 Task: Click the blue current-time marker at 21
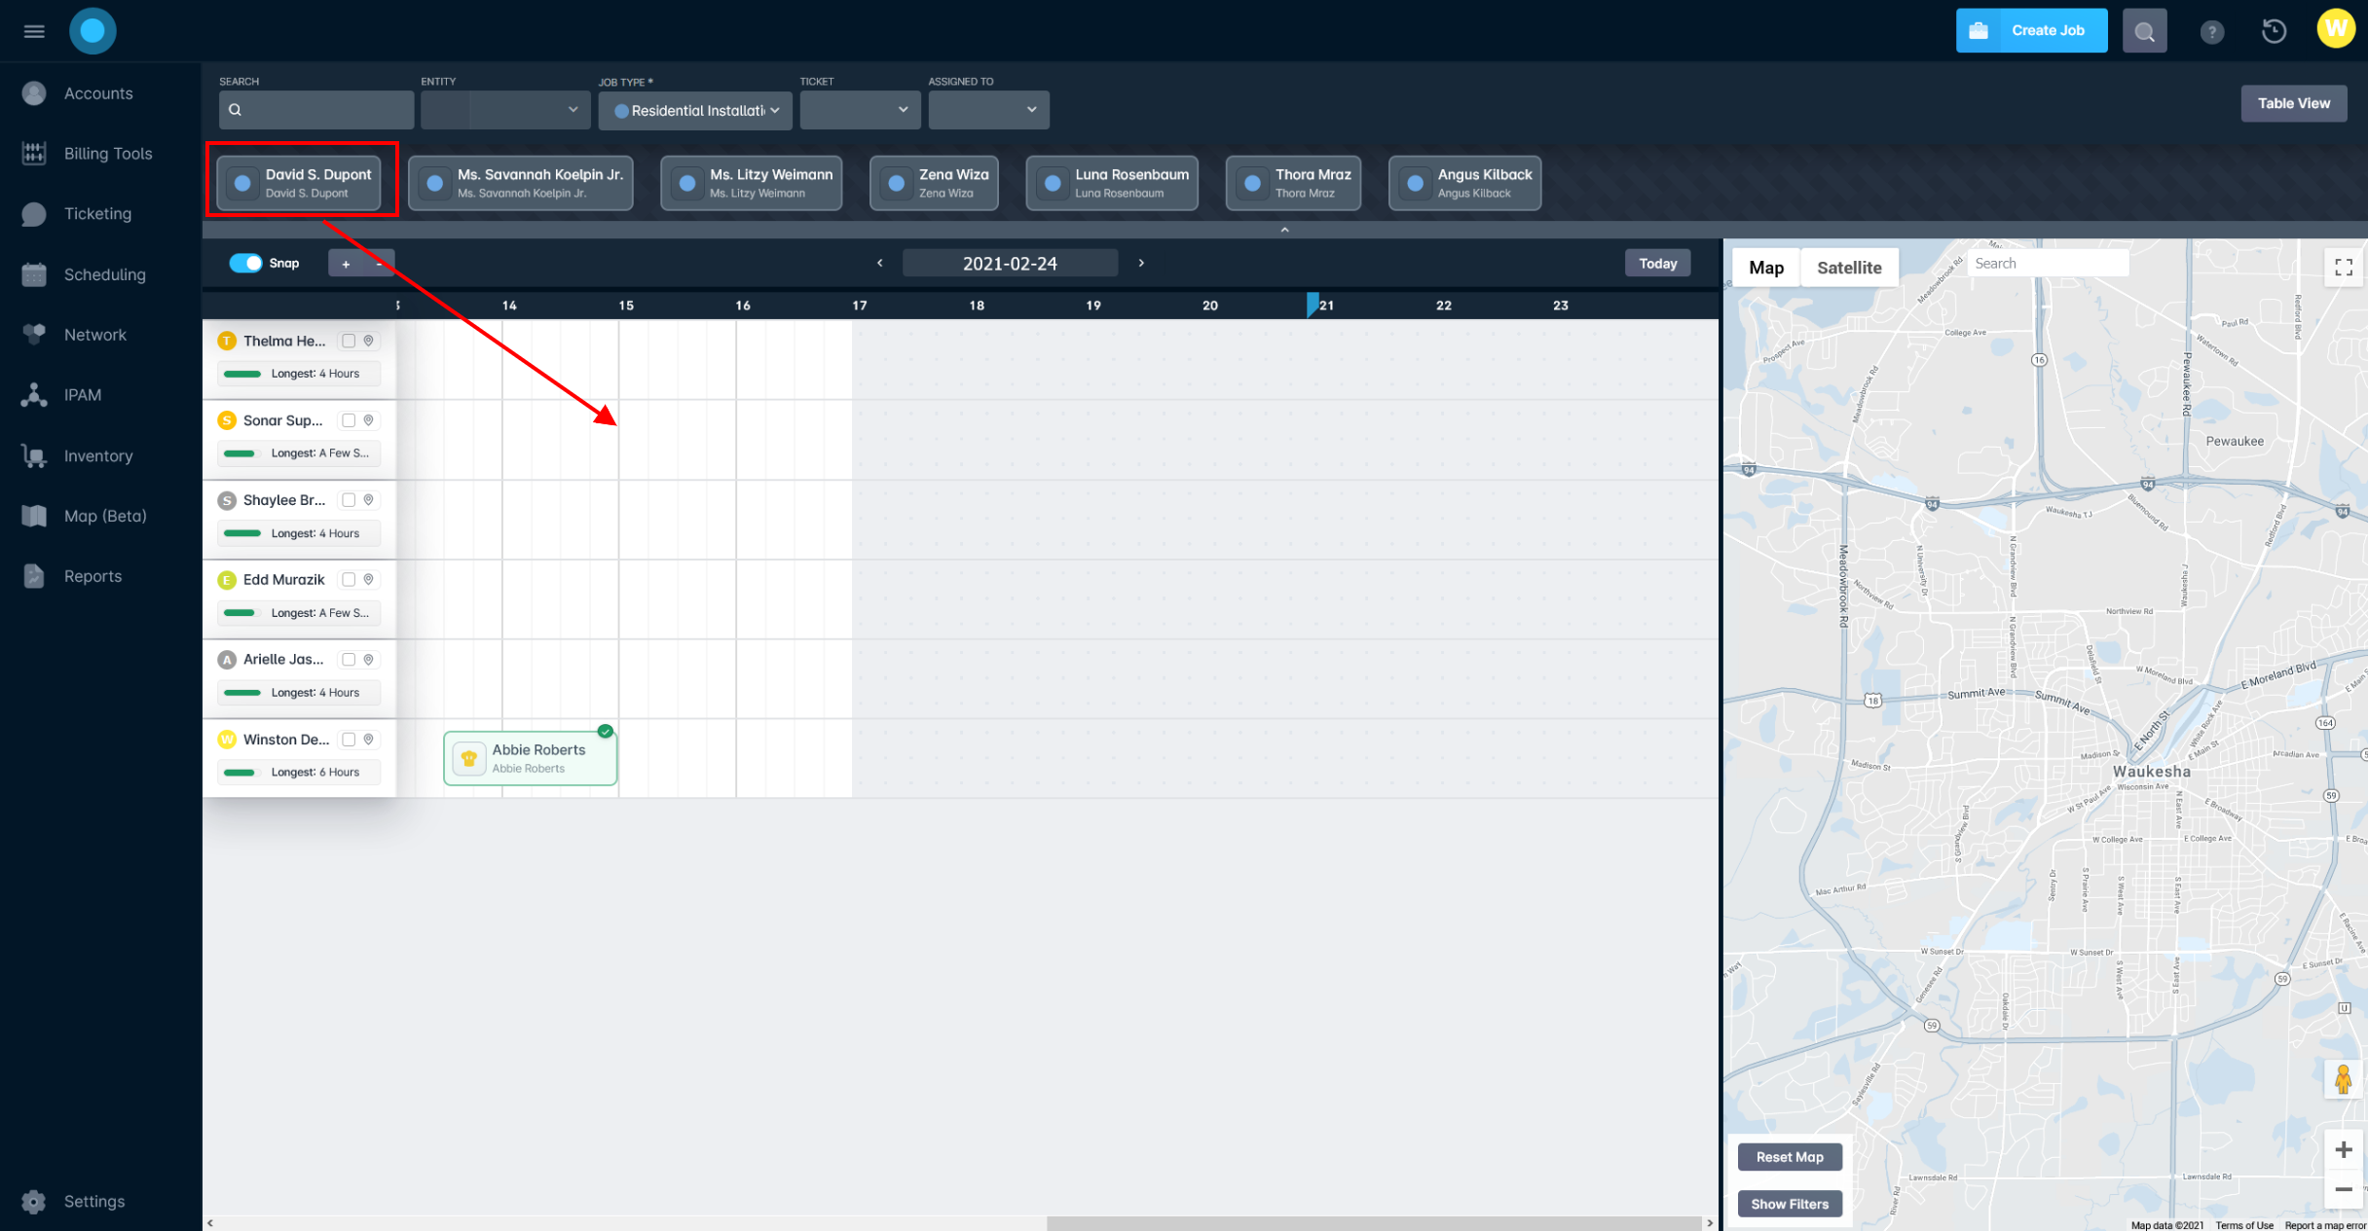coord(1313,305)
